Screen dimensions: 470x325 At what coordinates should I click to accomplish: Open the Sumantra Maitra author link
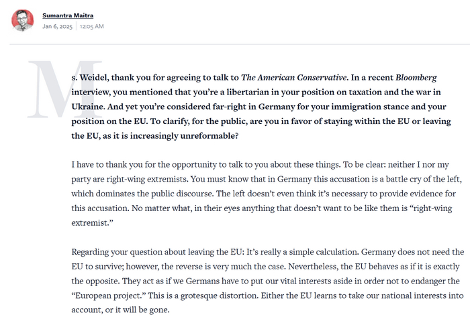pos(69,15)
